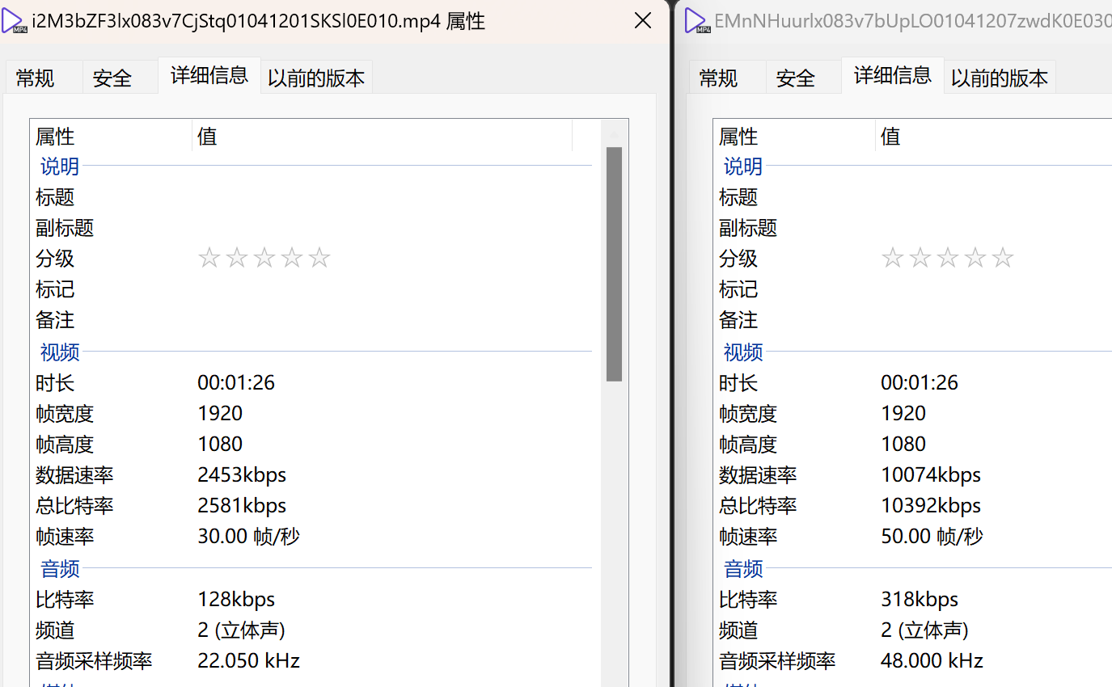This screenshot has height=687, width=1112.
Task: Select the 318kbps audio bitrate value
Action: (920, 600)
